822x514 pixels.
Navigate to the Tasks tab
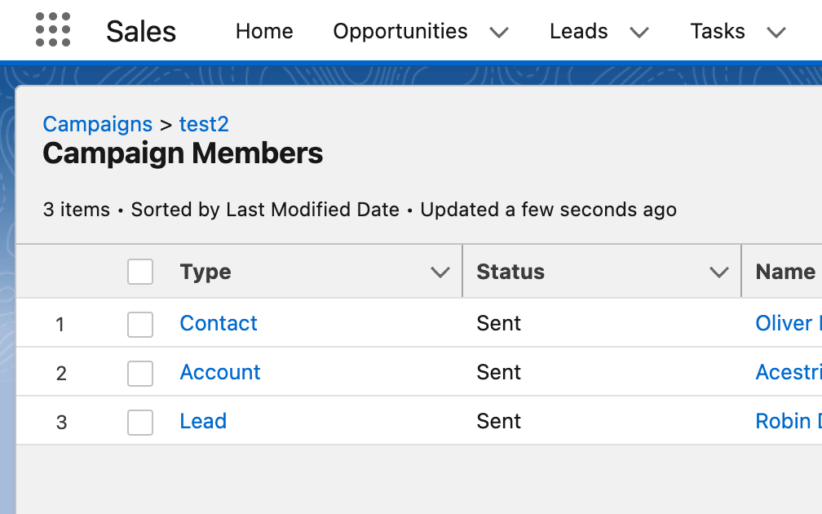pyautogui.click(x=718, y=31)
